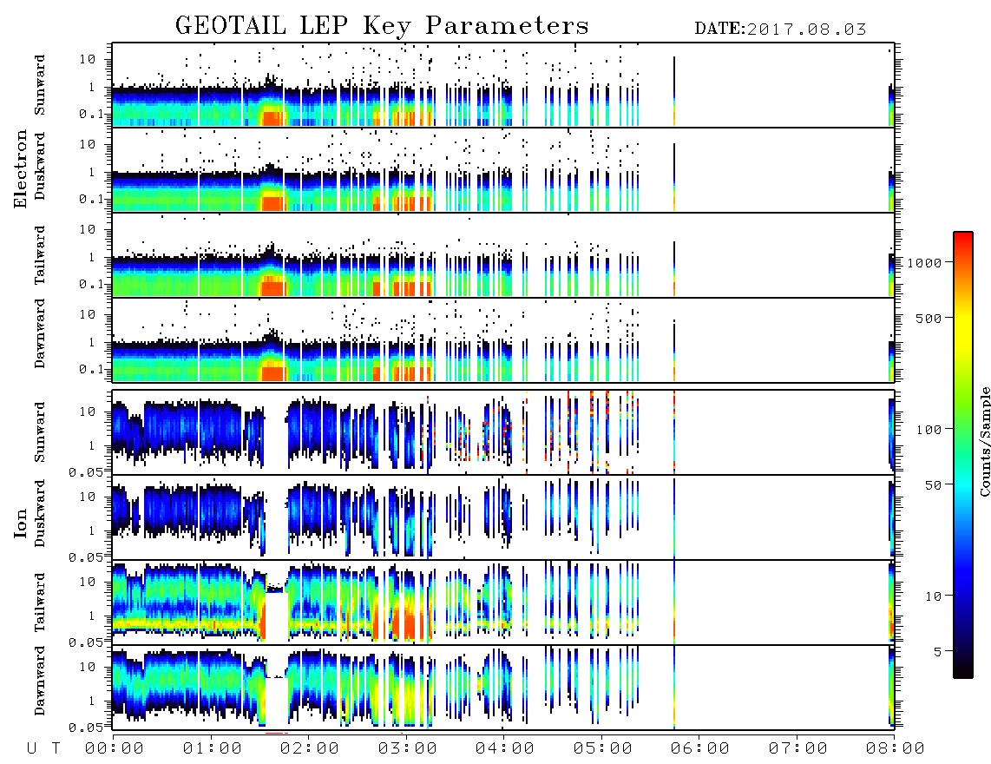Screen dimensions: 991x764
Task: Click the 0.1 tick on Electron Sunward axis
Action: 91,114
